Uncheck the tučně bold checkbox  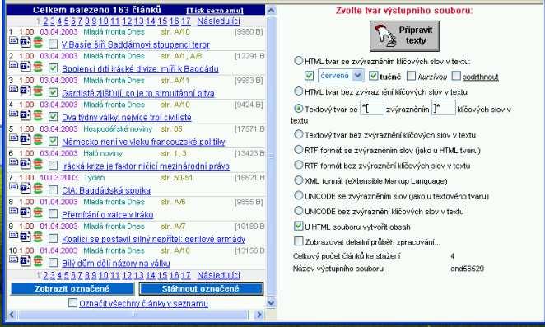pos(373,76)
